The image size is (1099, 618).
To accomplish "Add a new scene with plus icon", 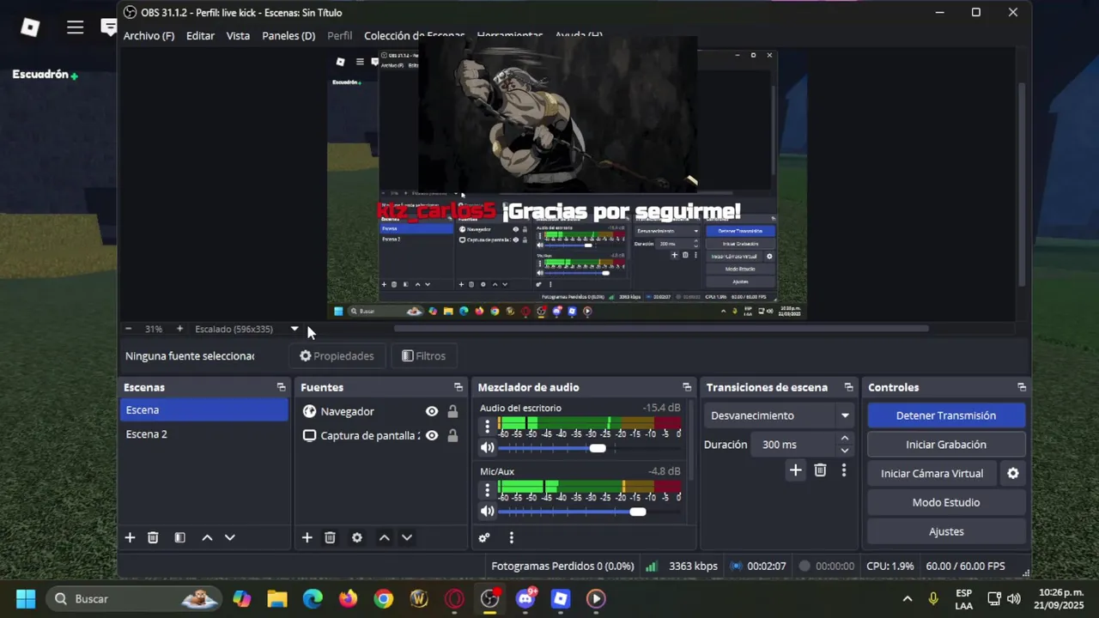I will tap(130, 537).
